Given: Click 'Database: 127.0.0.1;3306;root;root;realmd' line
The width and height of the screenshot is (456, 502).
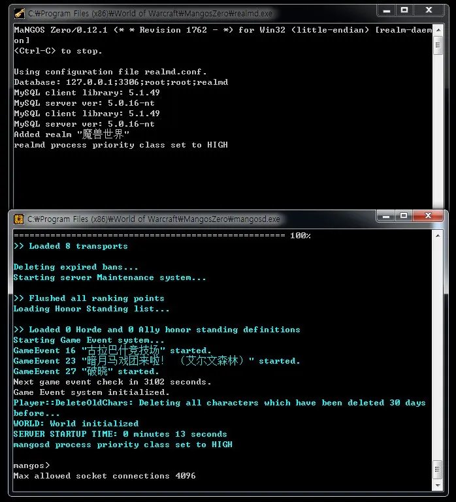Looking at the screenshot, I should pyautogui.click(x=121, y=82).
